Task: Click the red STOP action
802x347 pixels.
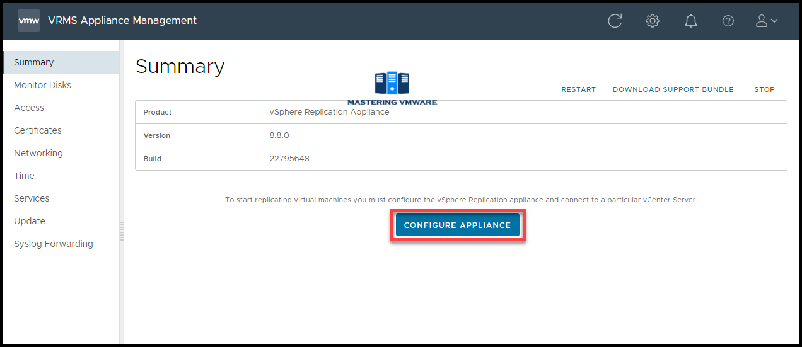Action: click(x=764, y=89)
